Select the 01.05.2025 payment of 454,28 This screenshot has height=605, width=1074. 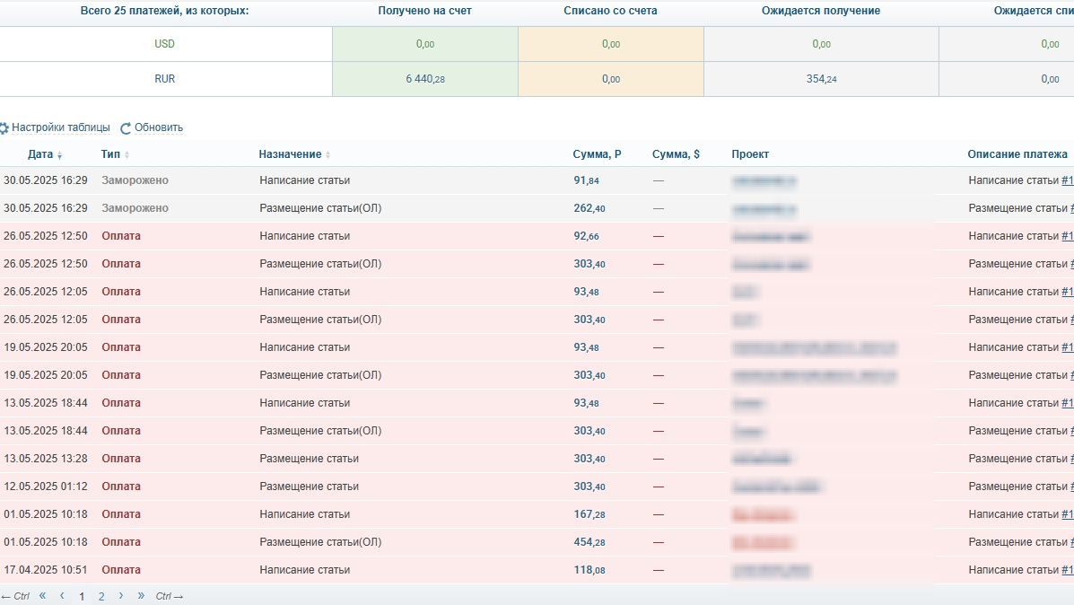click(589, 542)
